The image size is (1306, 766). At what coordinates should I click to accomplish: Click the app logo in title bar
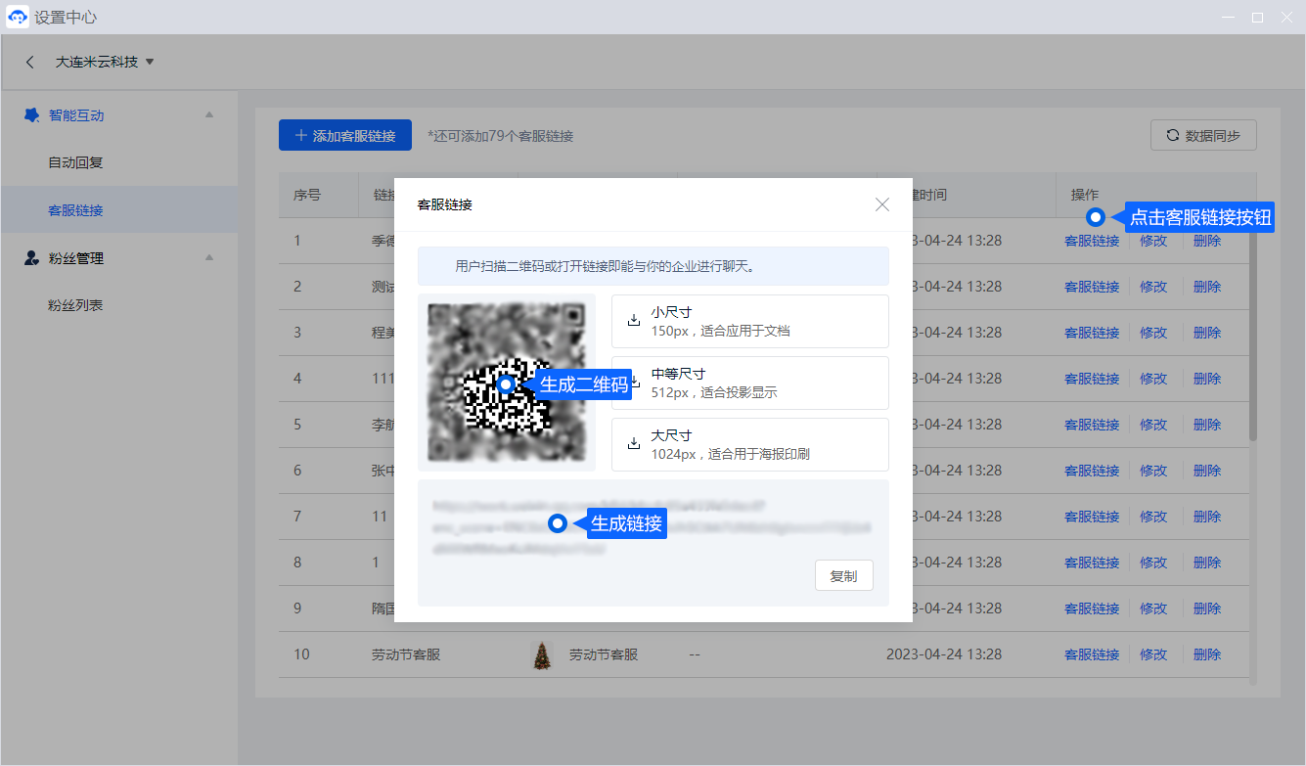tap(17, 18)
